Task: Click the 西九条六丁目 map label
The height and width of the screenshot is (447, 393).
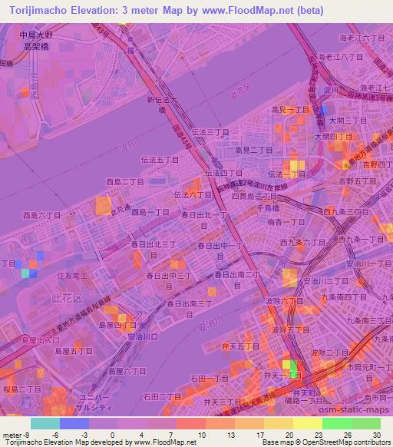Action: [x=302, y=243]
